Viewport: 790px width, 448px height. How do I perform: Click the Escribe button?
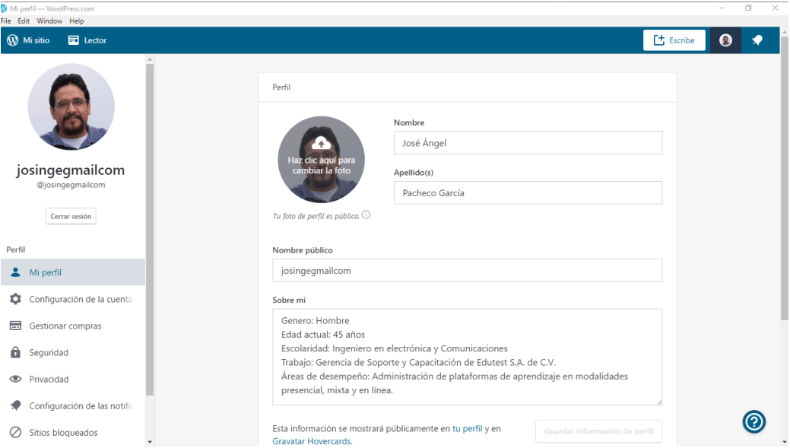click(x=674, y=40)
